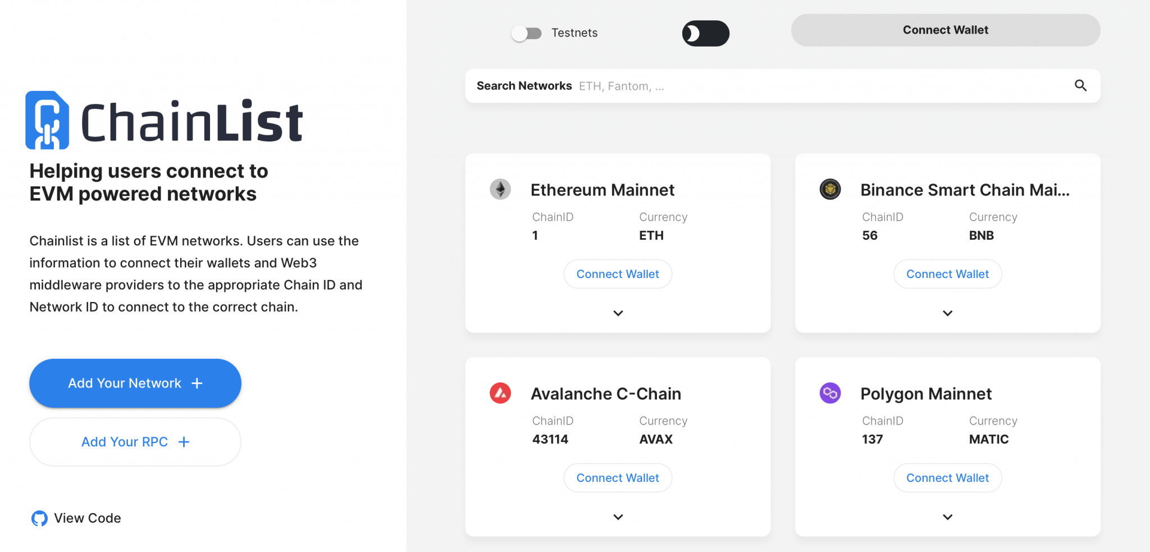Expand Avalanche C-Chain details

pos(618,517)
